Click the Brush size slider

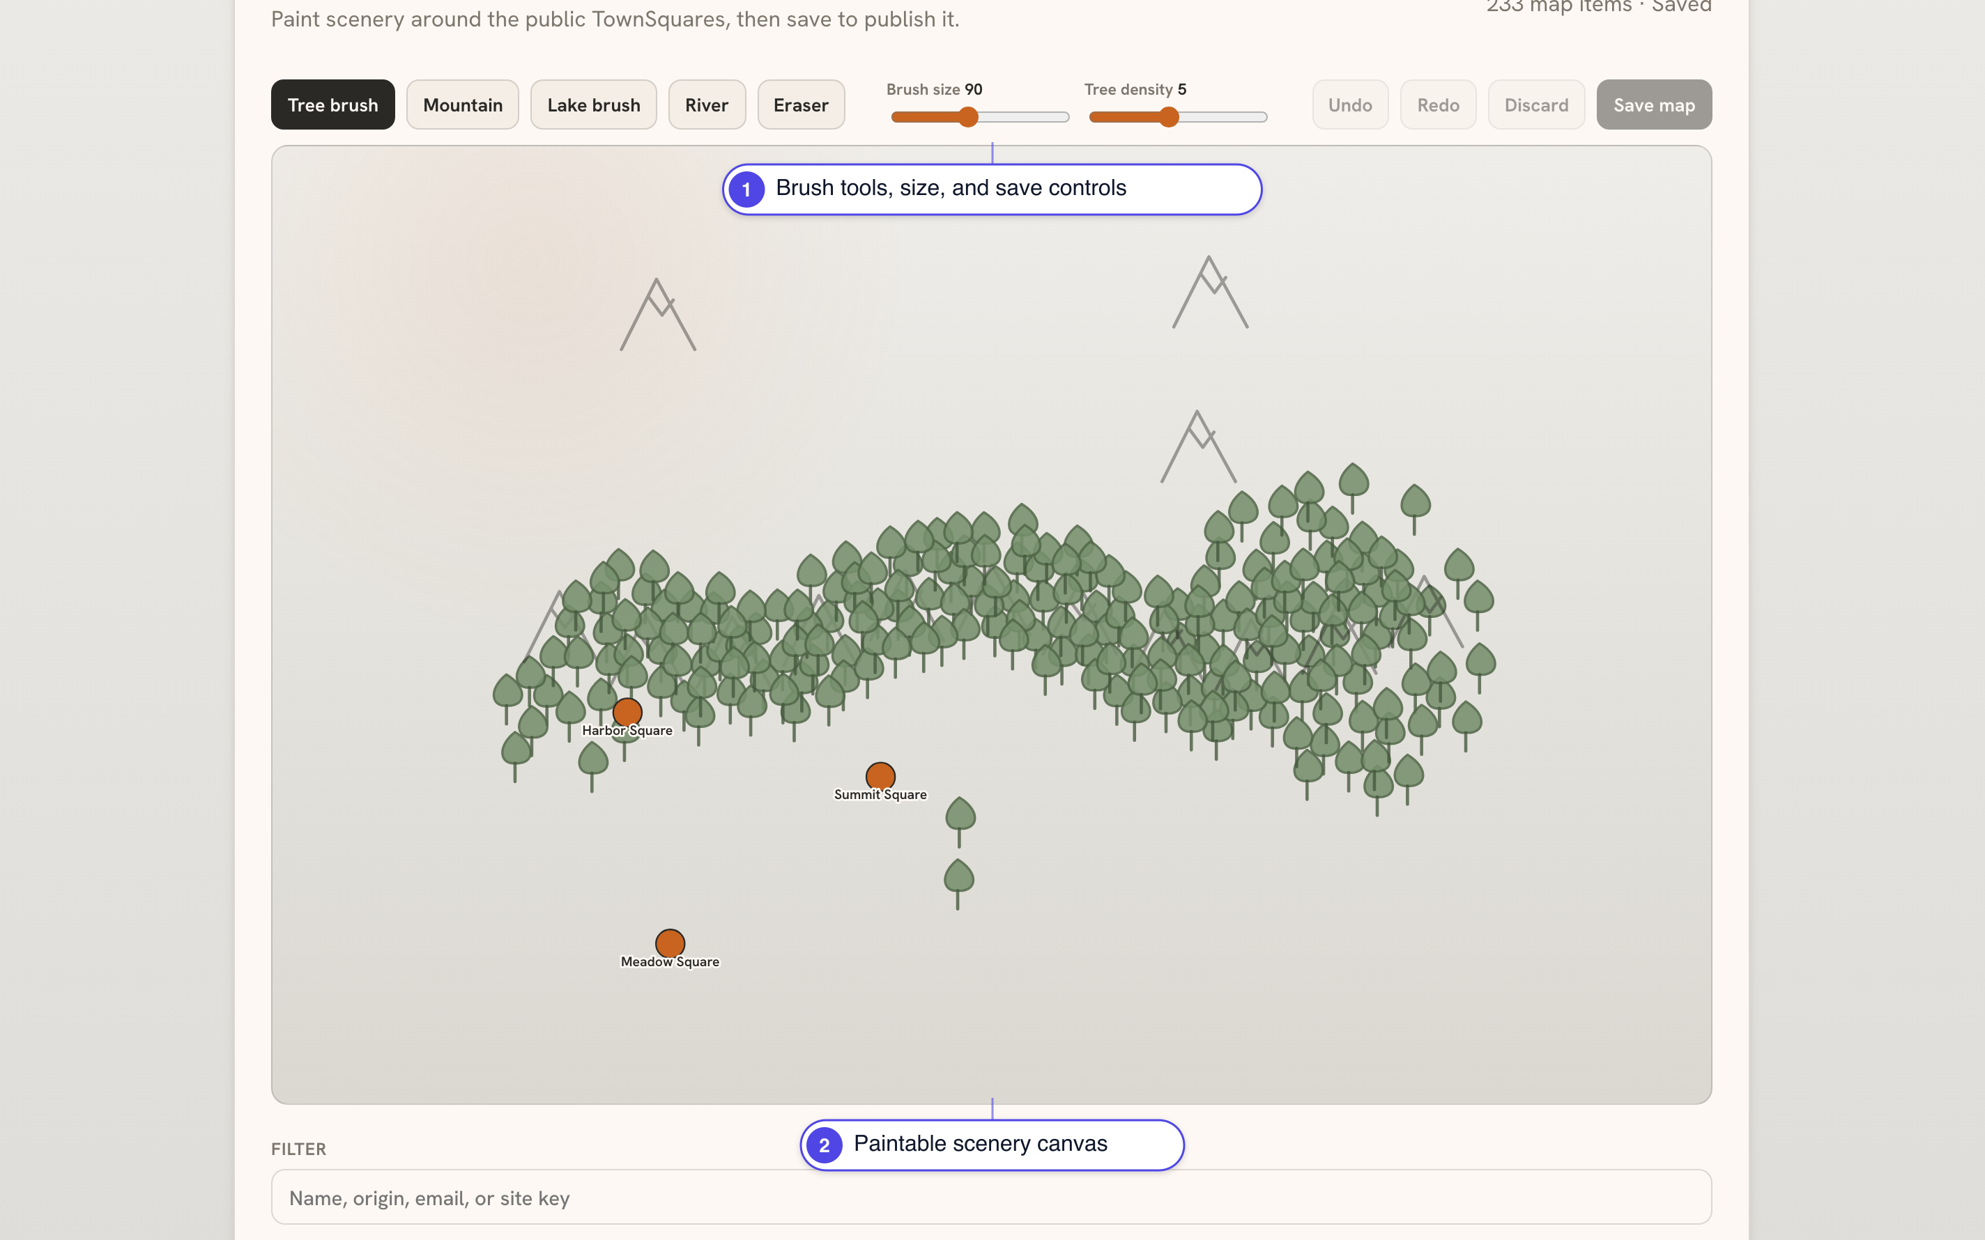point(979,116)
